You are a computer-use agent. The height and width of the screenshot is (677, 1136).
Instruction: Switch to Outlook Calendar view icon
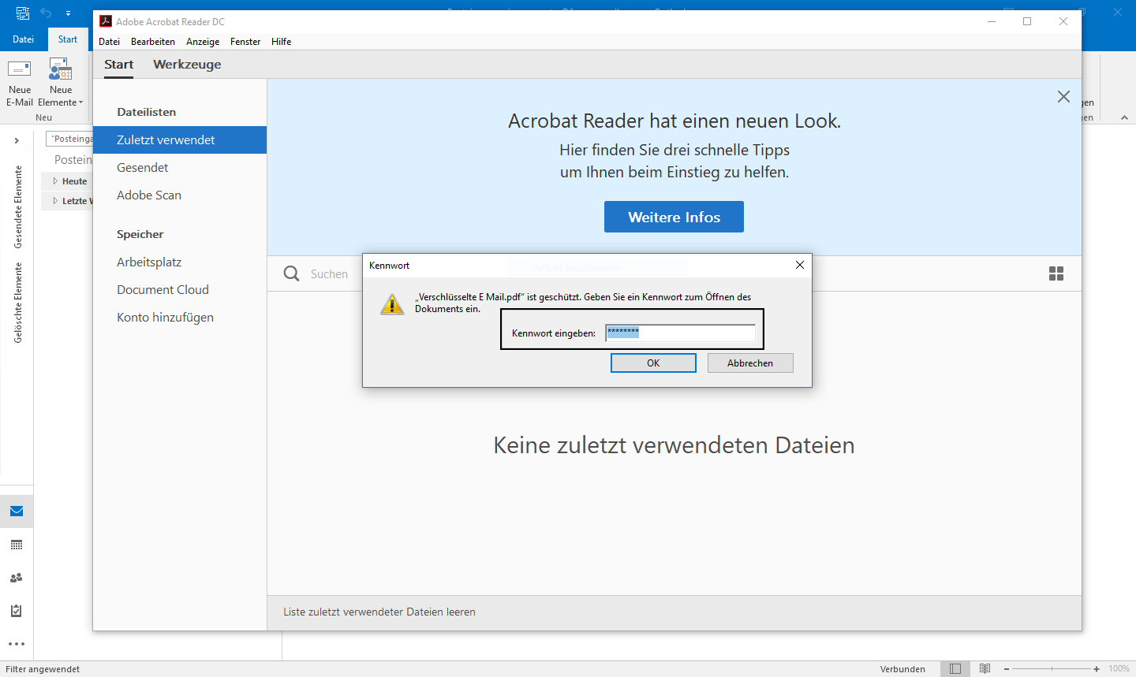pyautogui.click(x=17, y=545)
